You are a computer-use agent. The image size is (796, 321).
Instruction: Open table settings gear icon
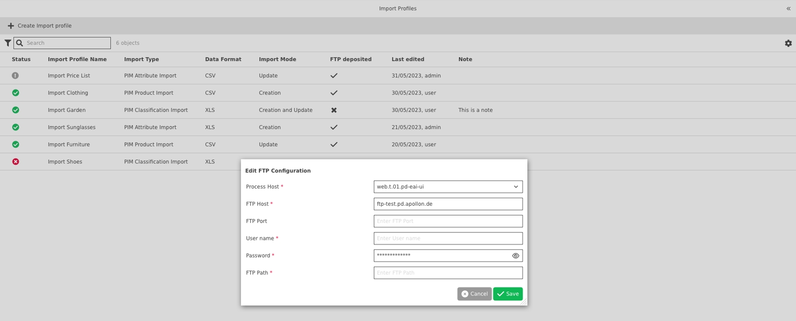(x=788, y=43)
